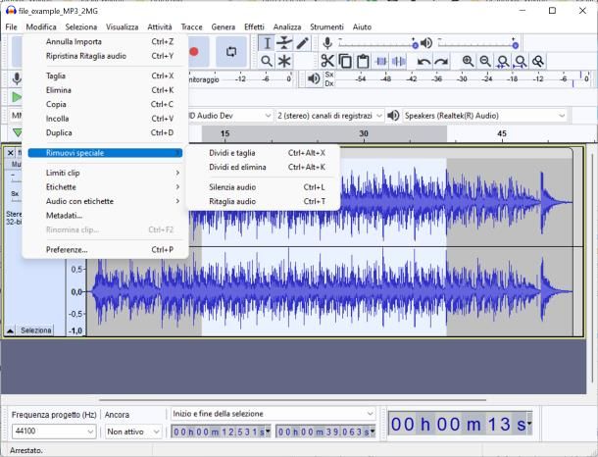The height and width of the screenshot is (457, 598).
Task: Choose 'Dividi ed elimina' from submenu
Action: click(263, 167)
